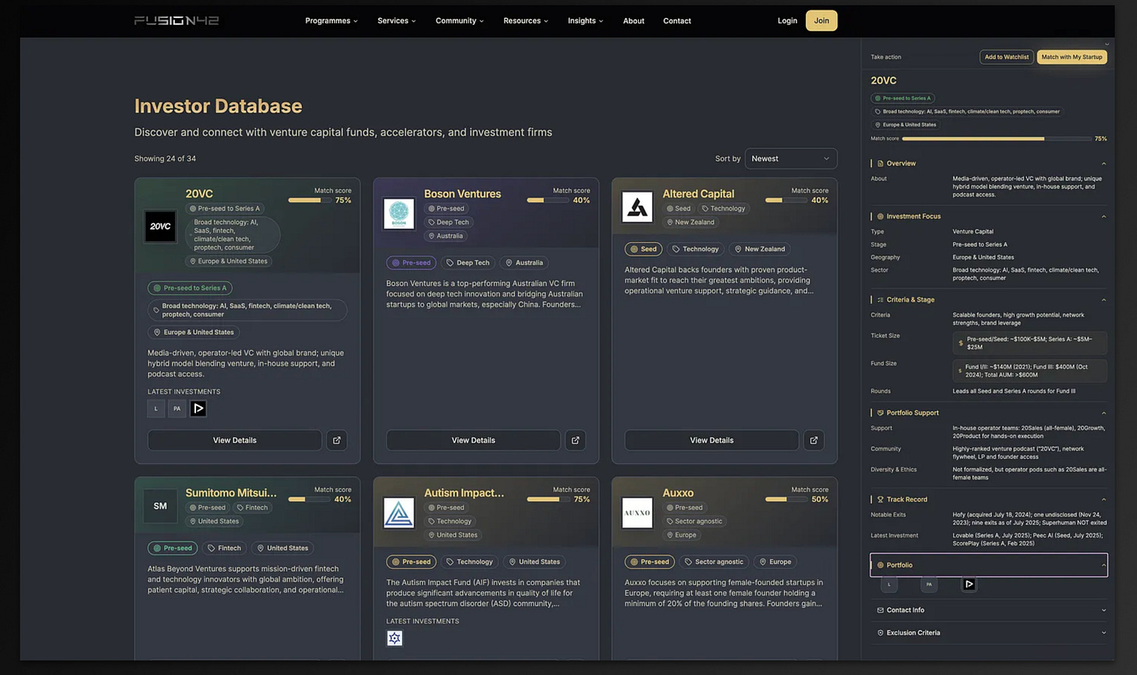Expand the Exclusion Criteria section

1103,633
